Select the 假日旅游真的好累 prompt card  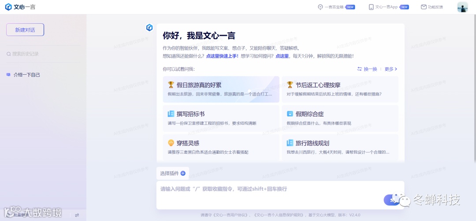(x=221, y=89)
